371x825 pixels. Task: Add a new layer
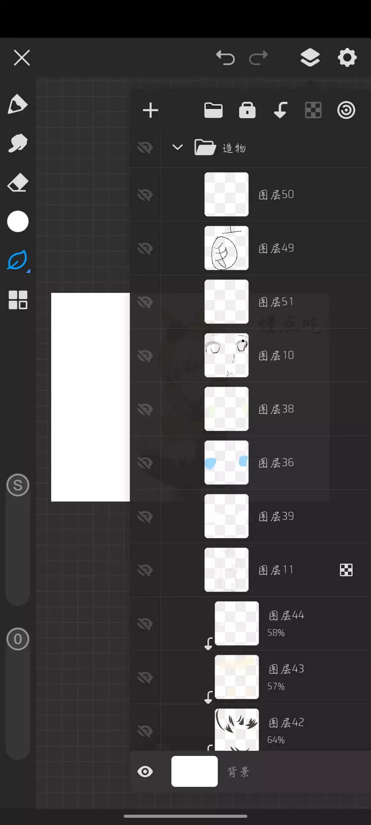(150, 110)
